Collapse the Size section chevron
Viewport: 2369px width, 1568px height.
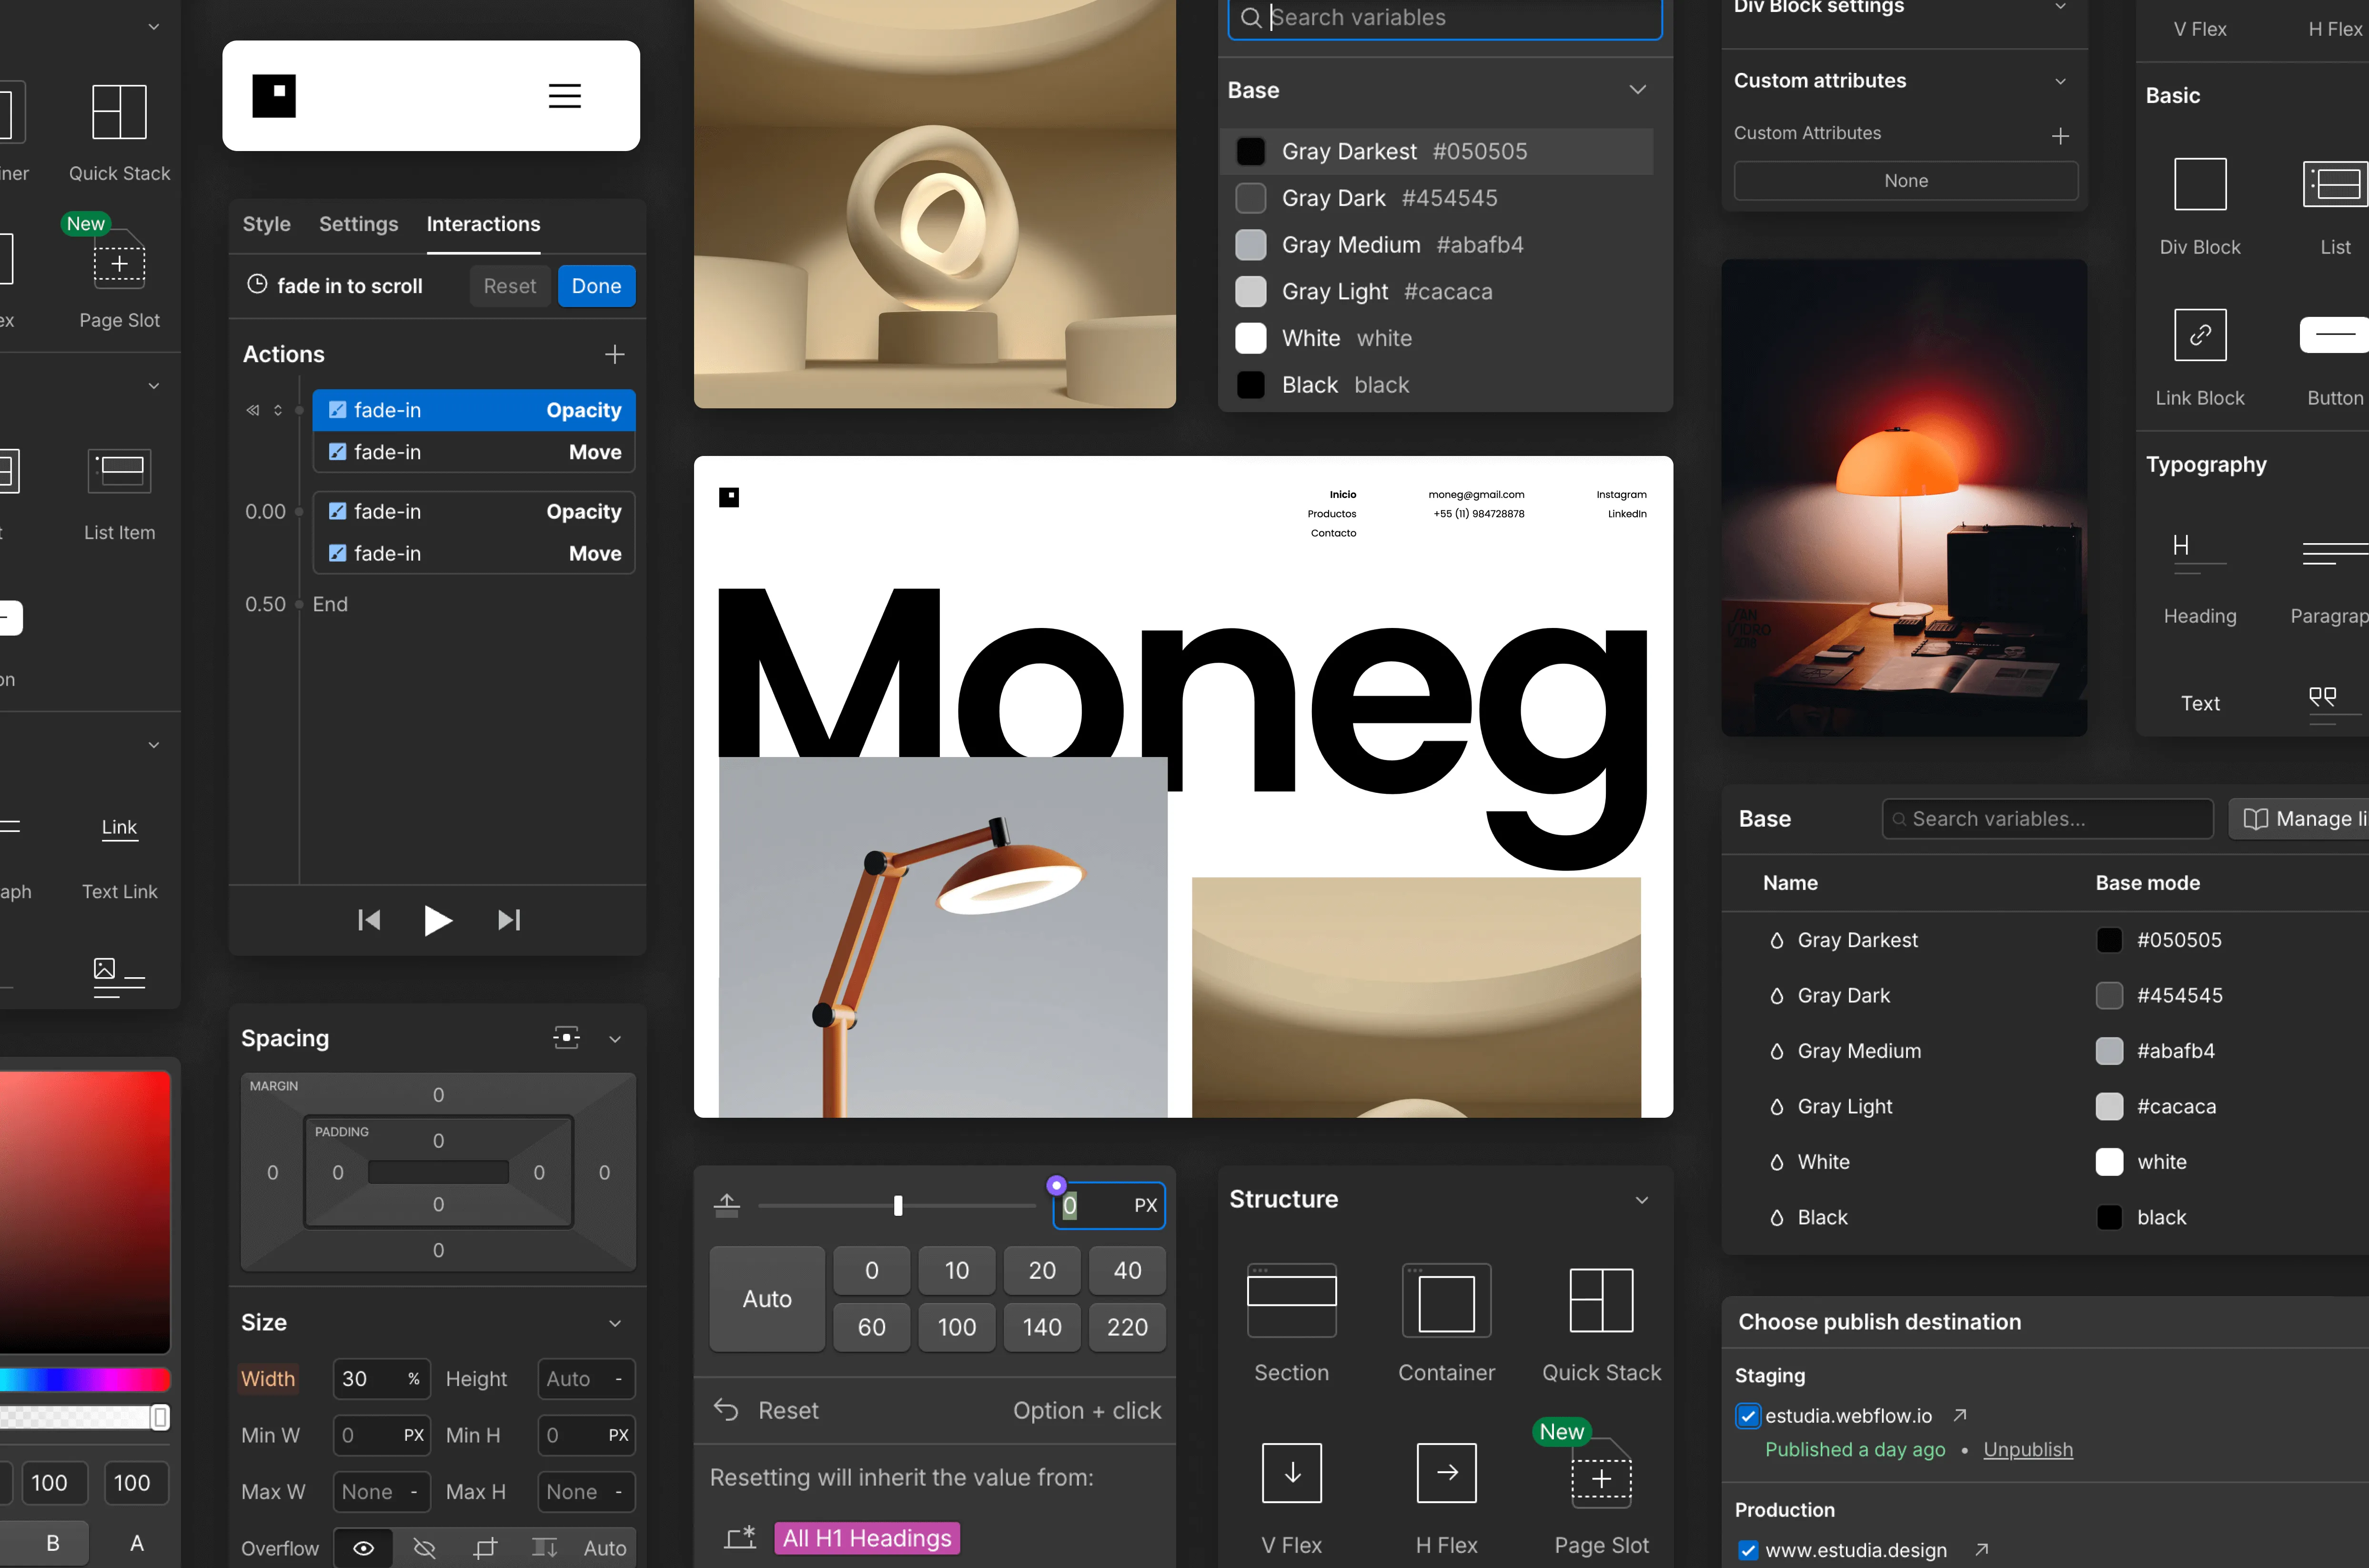point(615,1323)
